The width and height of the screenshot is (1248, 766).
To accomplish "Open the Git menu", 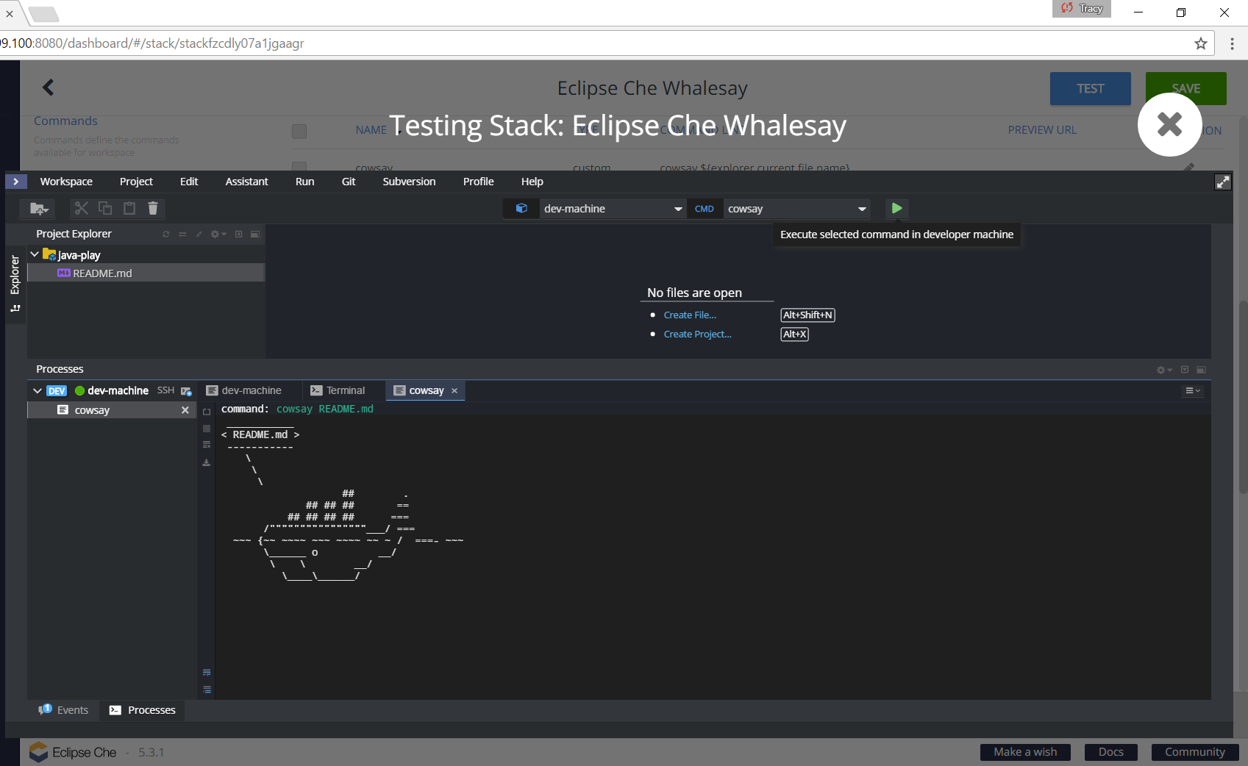I will point(349,182).
